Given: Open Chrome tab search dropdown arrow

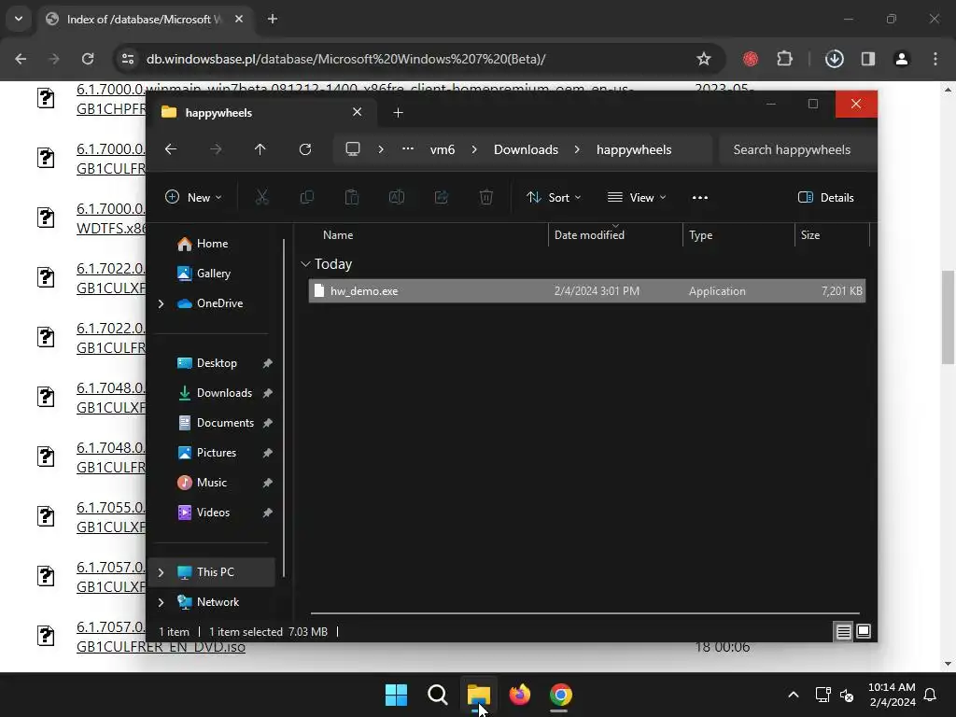Looking at the screenshot, I should pyautogui.click(x=19, y=19).
